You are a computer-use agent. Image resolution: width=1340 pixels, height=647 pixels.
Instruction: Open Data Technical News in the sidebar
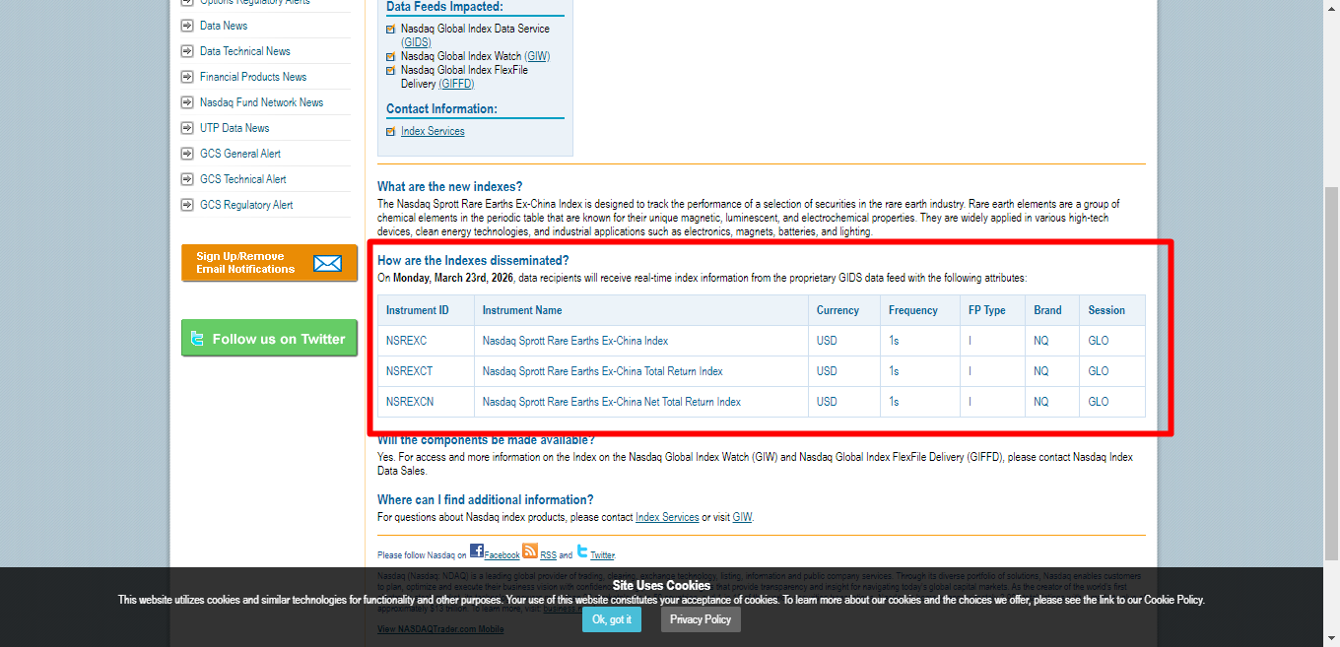(245, 51)
